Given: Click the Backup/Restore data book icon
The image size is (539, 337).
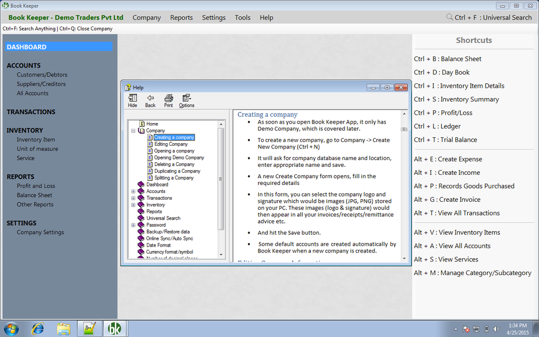Looking at the screenshot, I should pos(141,231).
